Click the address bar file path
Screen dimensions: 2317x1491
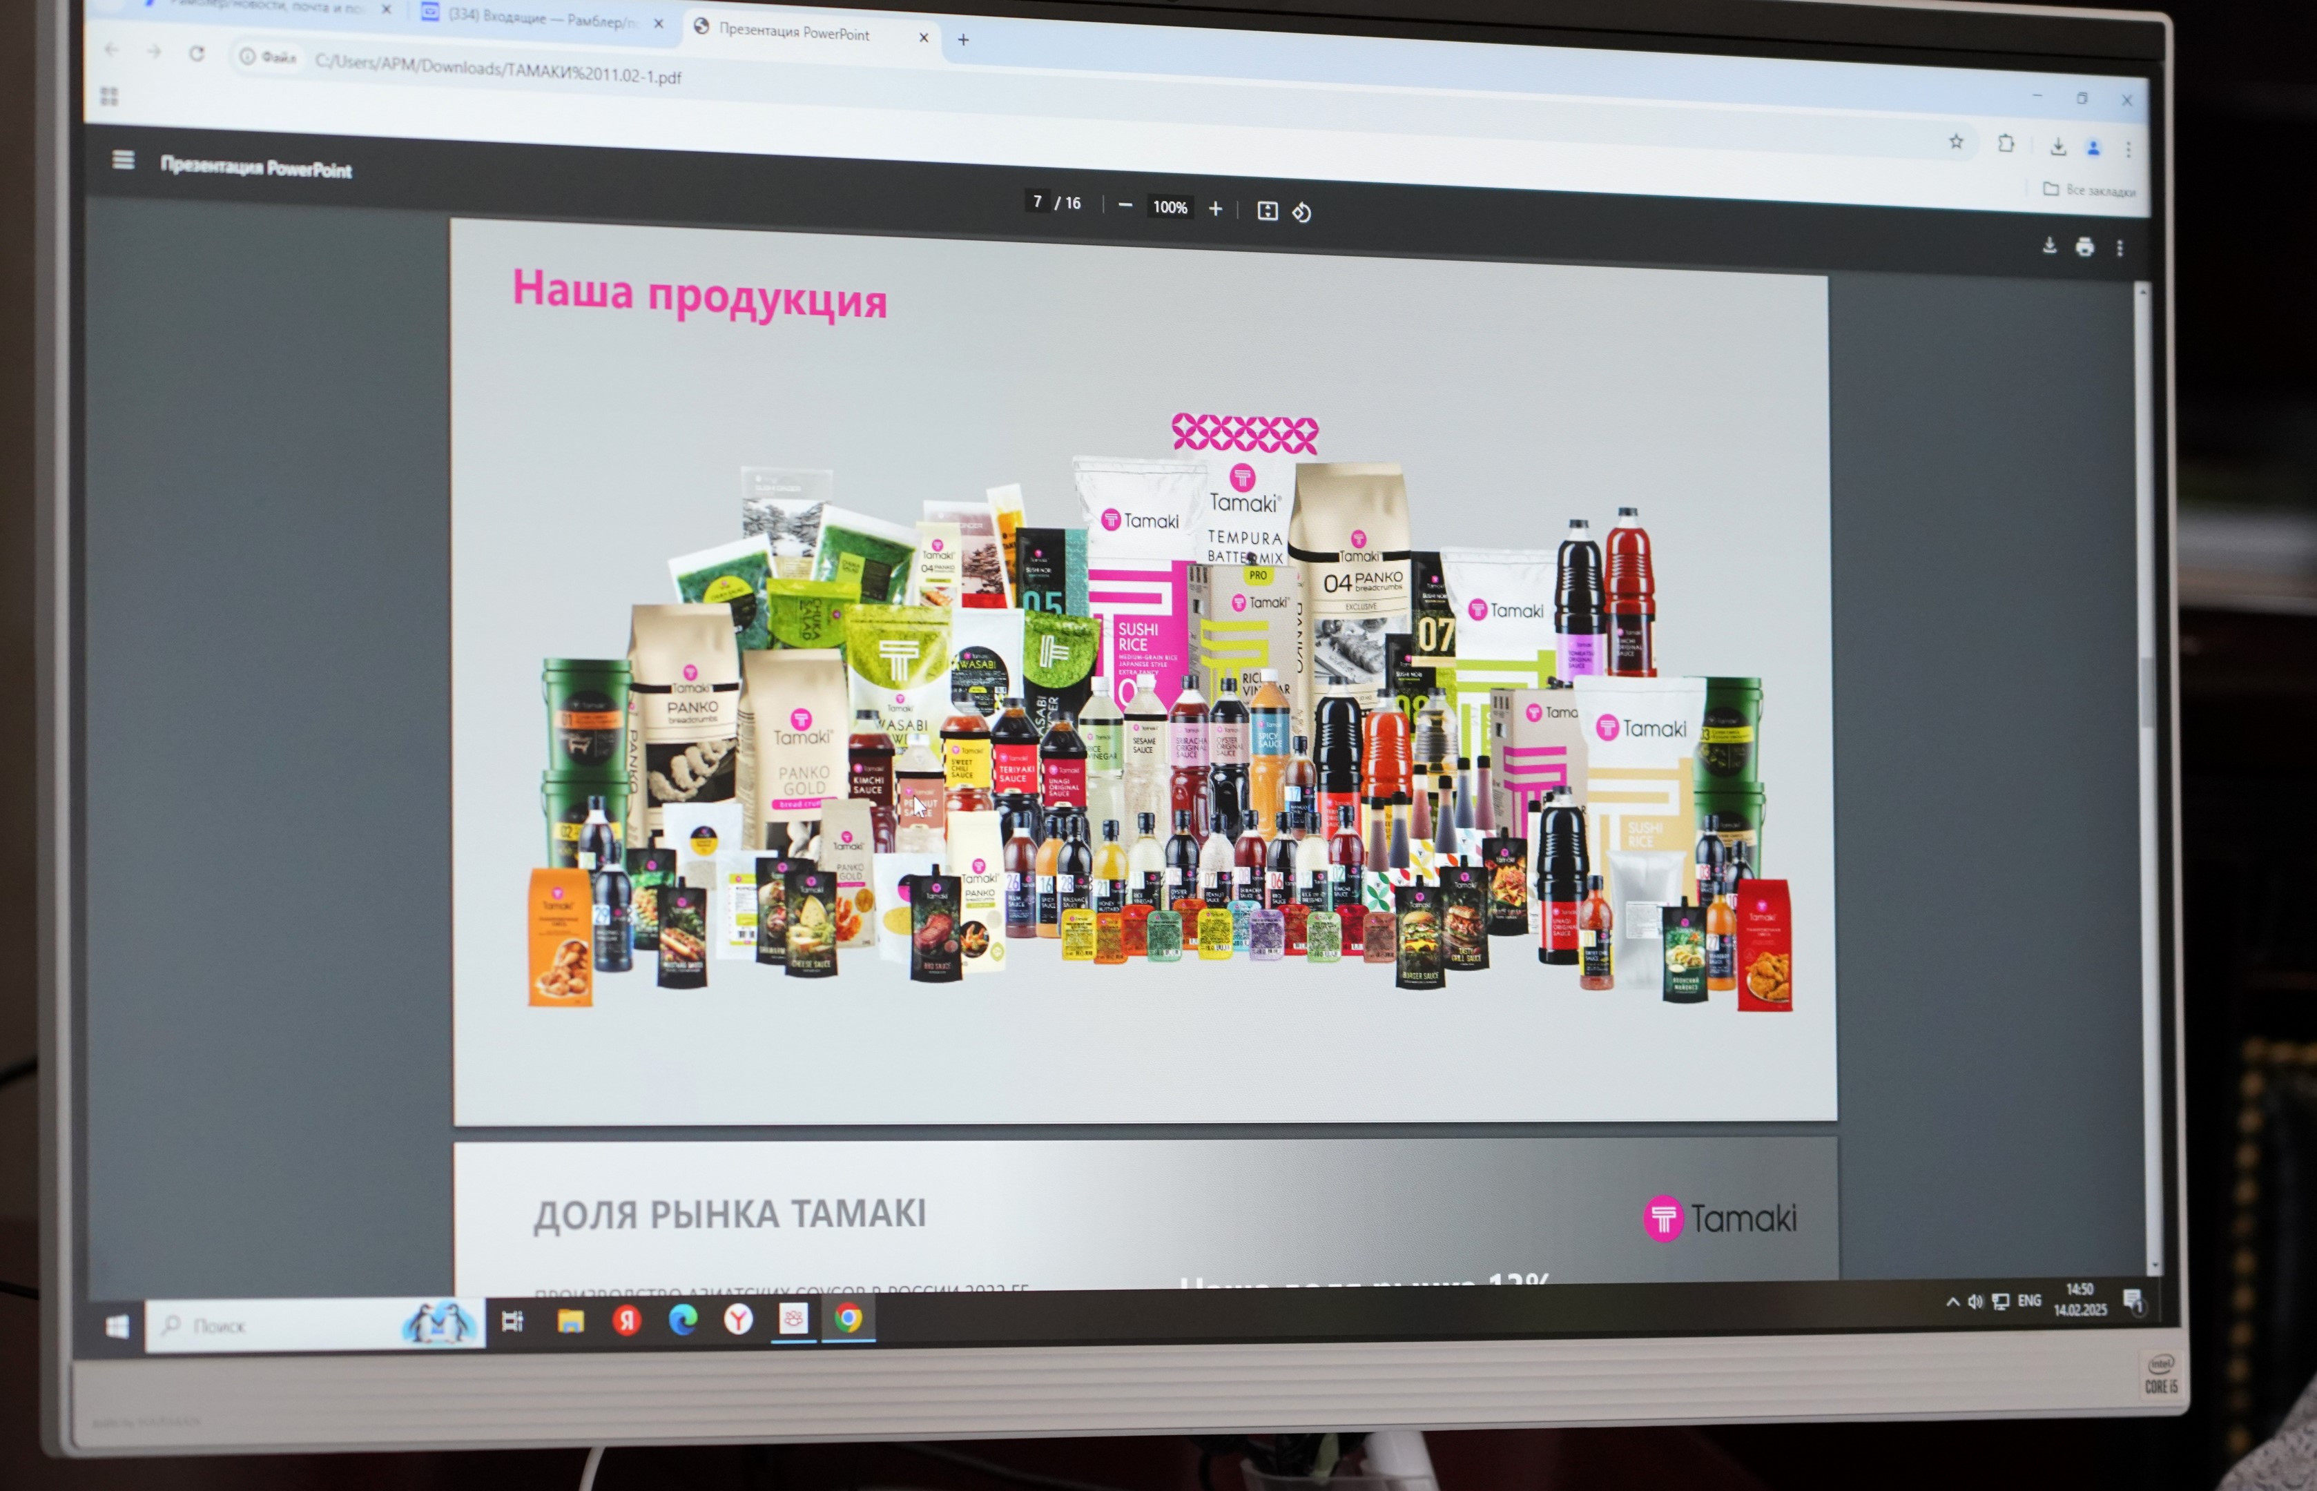(498, 70)
